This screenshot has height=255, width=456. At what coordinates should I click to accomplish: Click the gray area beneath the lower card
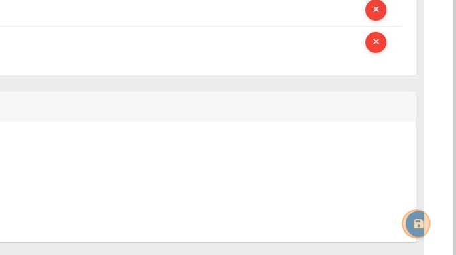pyautogui.click(x=207, y=249)
